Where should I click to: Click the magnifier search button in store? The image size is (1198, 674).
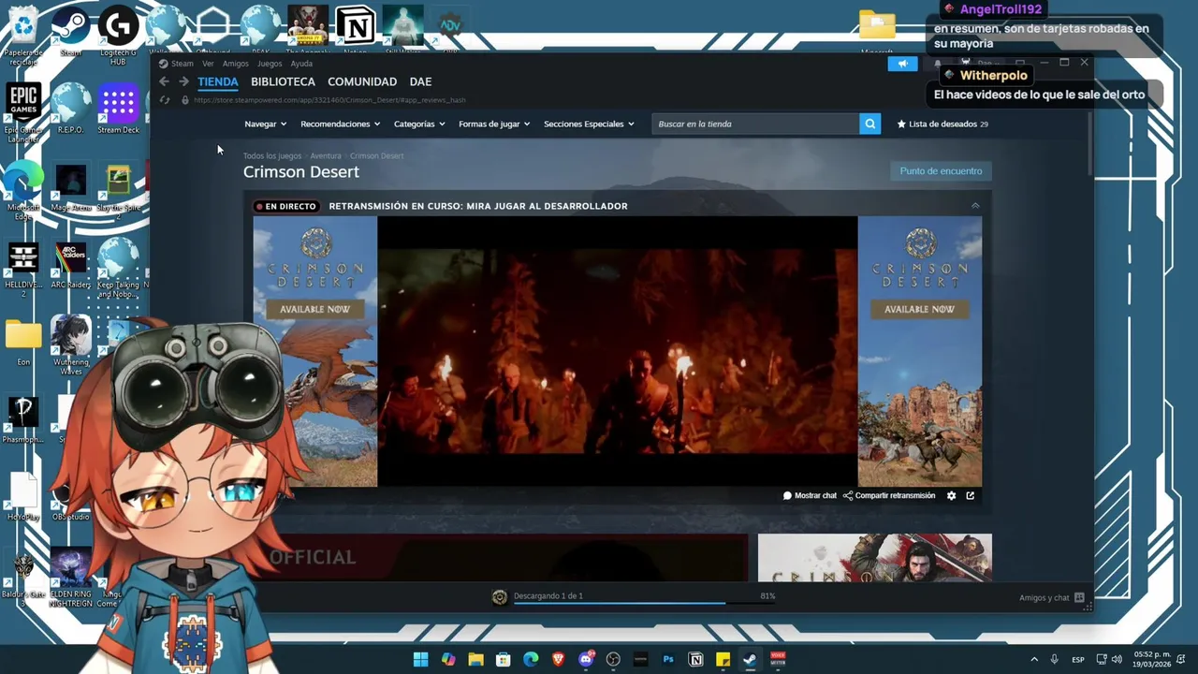click(870, 124)
